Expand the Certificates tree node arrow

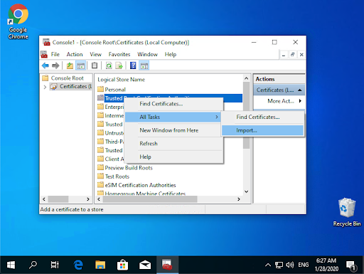pos(45,87)
